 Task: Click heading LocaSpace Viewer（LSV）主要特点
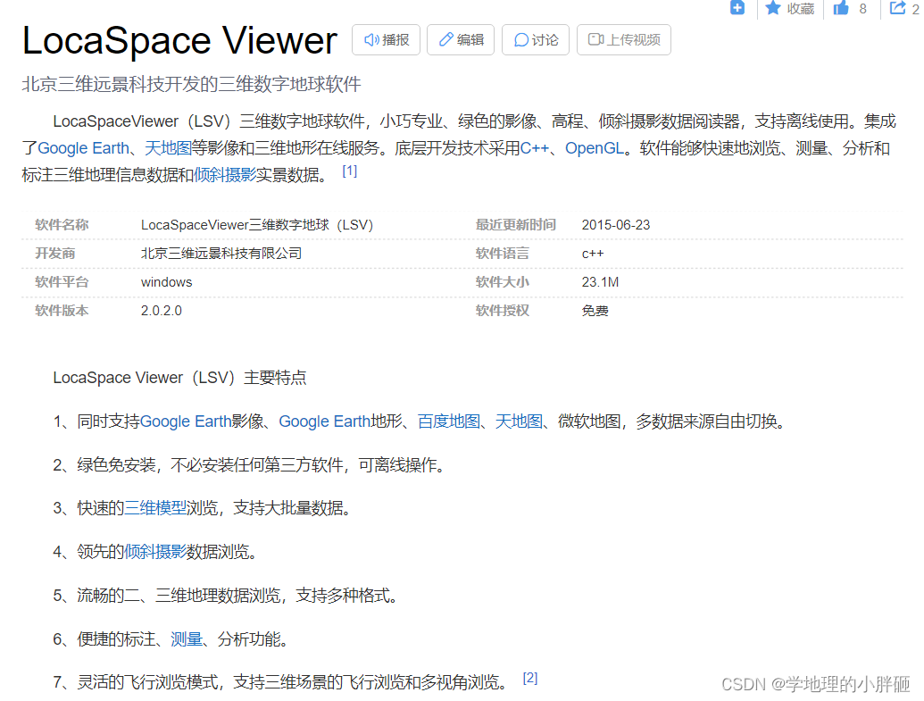[x=179, y=378]
